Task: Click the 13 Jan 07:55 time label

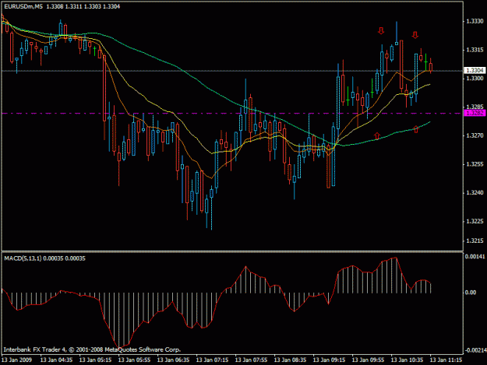Action: 251,360
